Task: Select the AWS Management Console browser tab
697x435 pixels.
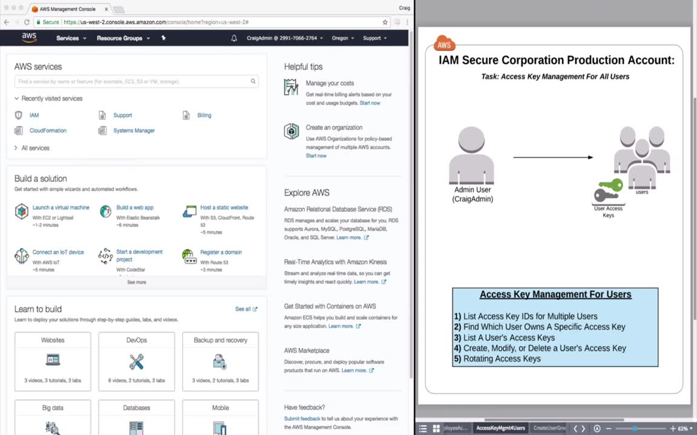Action: point(70,9)
